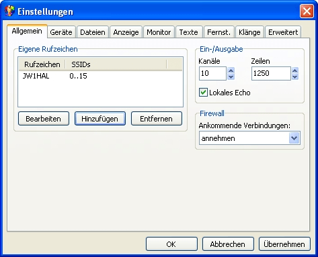Click the Bearbeiten button

point(44,119)
